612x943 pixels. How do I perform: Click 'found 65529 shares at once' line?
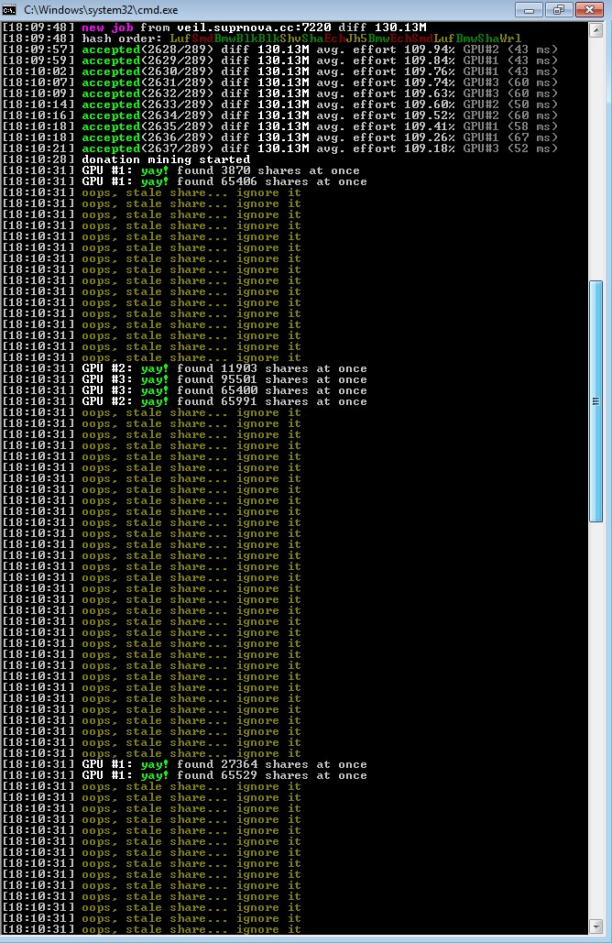(184, 775)
